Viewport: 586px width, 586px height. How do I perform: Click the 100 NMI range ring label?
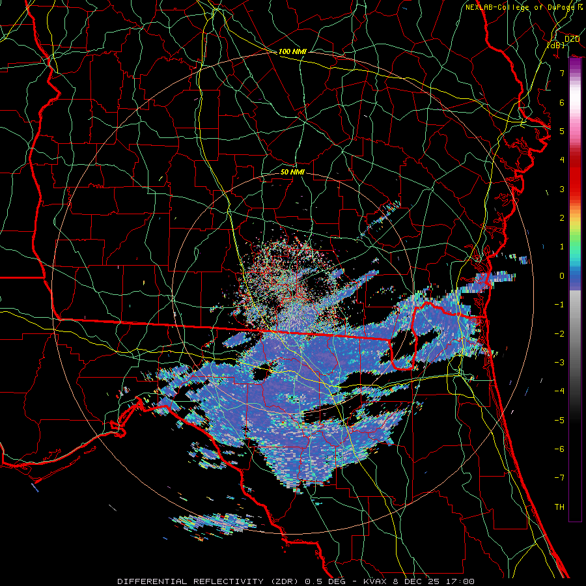coord(292,51)
